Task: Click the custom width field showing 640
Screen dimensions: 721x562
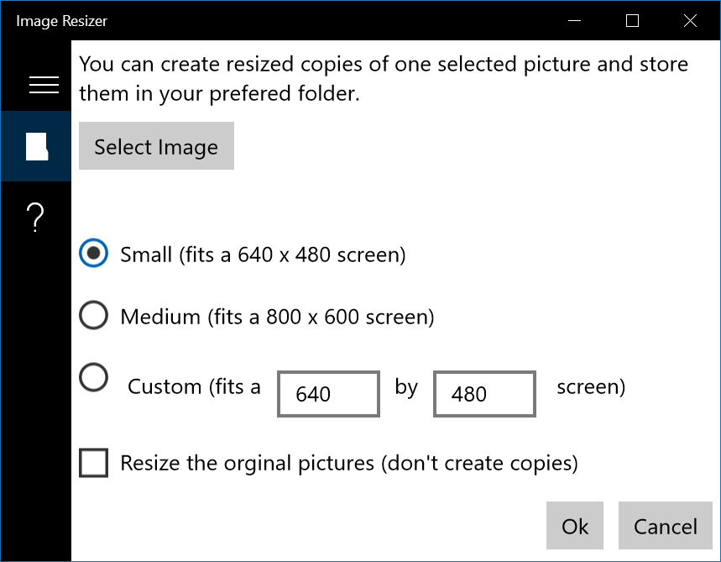Action: [x=327, y=393]
